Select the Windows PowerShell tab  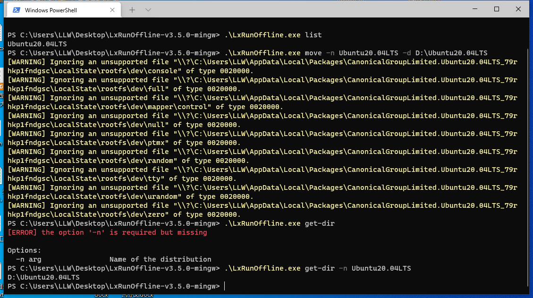click(64, 10)
